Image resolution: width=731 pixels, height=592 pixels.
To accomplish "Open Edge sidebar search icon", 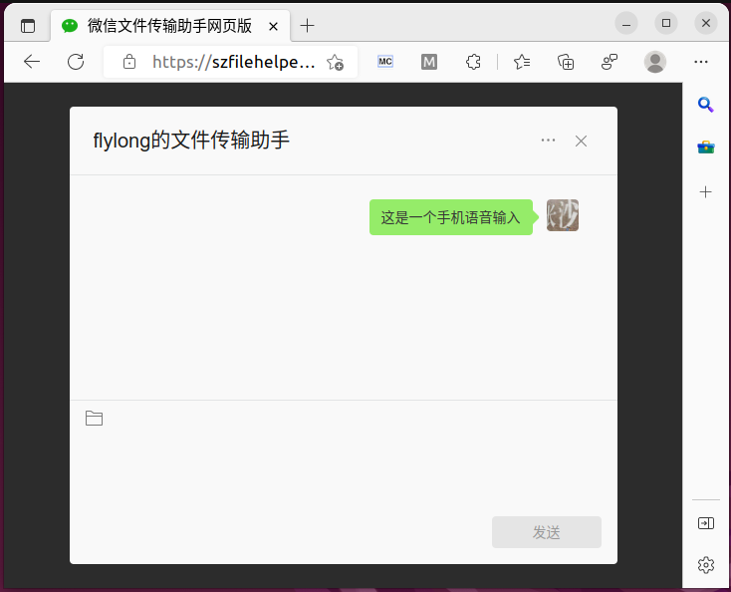I will tap(706, 105).
